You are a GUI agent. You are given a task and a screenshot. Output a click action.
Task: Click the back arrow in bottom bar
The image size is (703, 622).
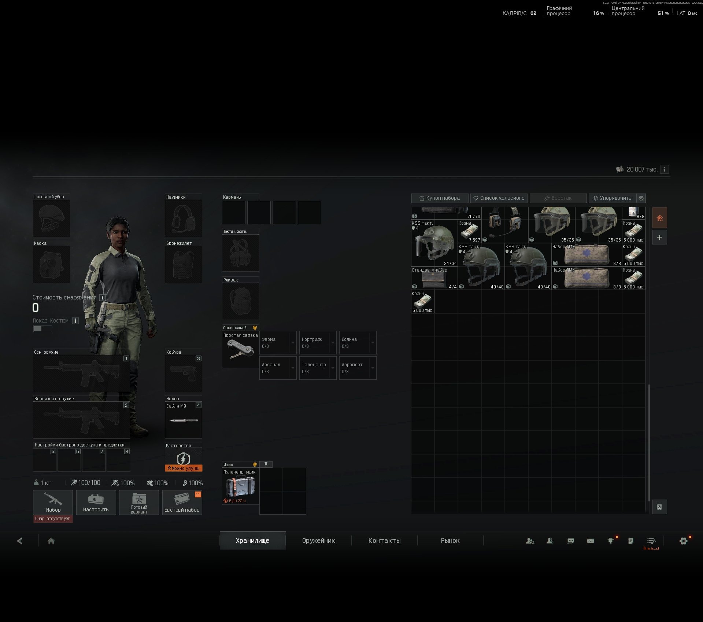pos(20,541)
